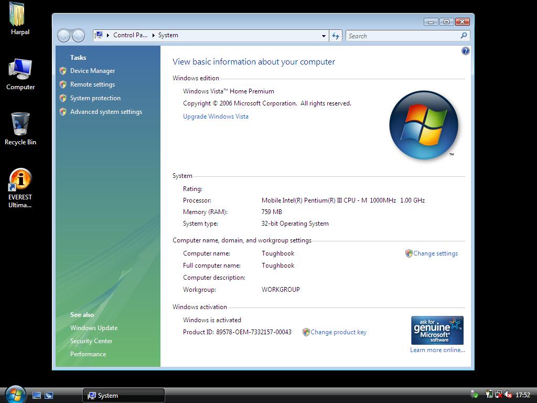Click the Change product key link
537x403 pixels.
pos(338,332)
